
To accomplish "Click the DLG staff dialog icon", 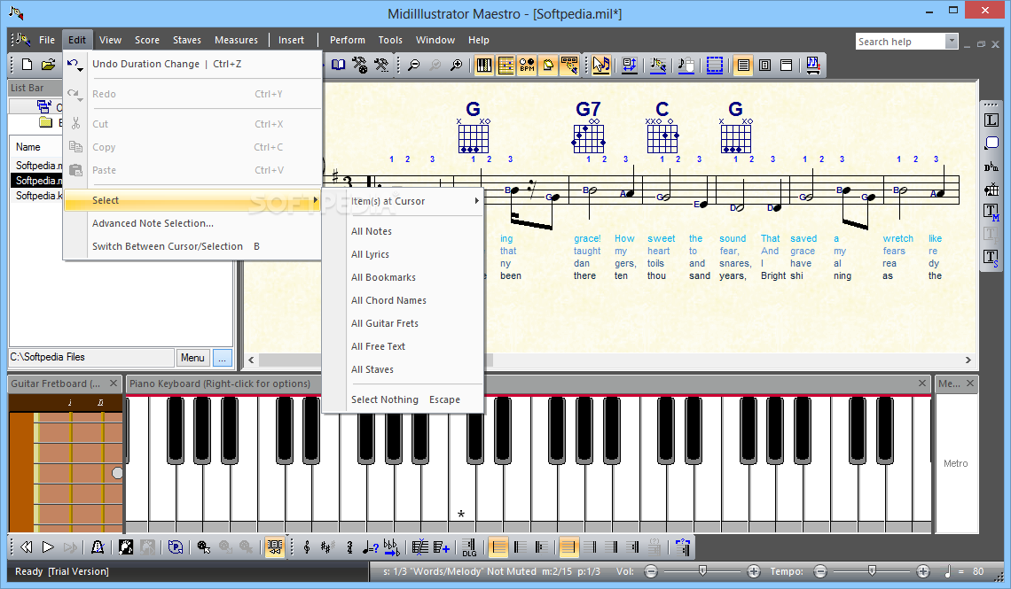I will click(469, 547).
